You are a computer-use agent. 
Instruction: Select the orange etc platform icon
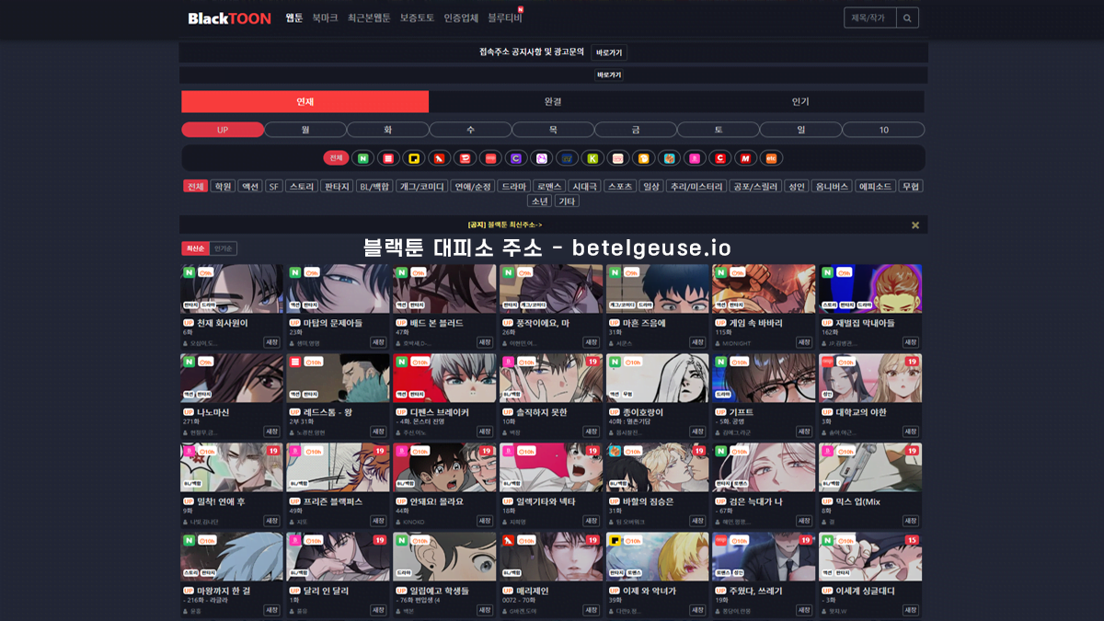tap(771, 158)
